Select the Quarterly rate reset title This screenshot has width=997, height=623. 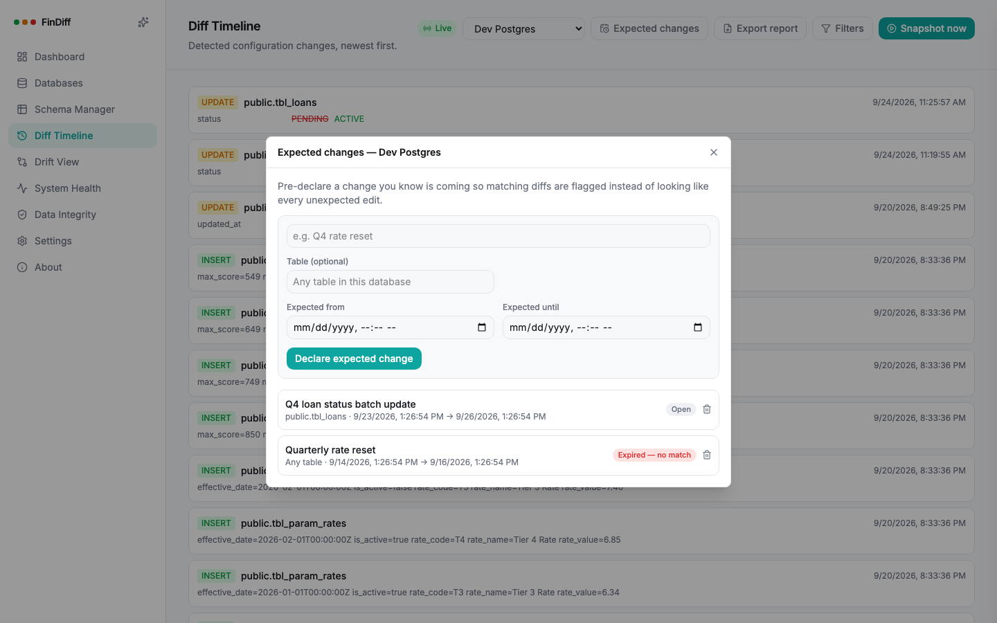pyautogui.click(x=330, y=450)
